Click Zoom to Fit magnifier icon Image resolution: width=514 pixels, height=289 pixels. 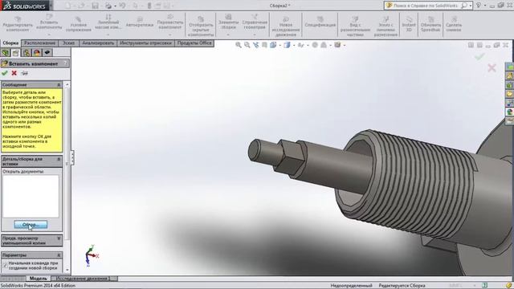239,45
